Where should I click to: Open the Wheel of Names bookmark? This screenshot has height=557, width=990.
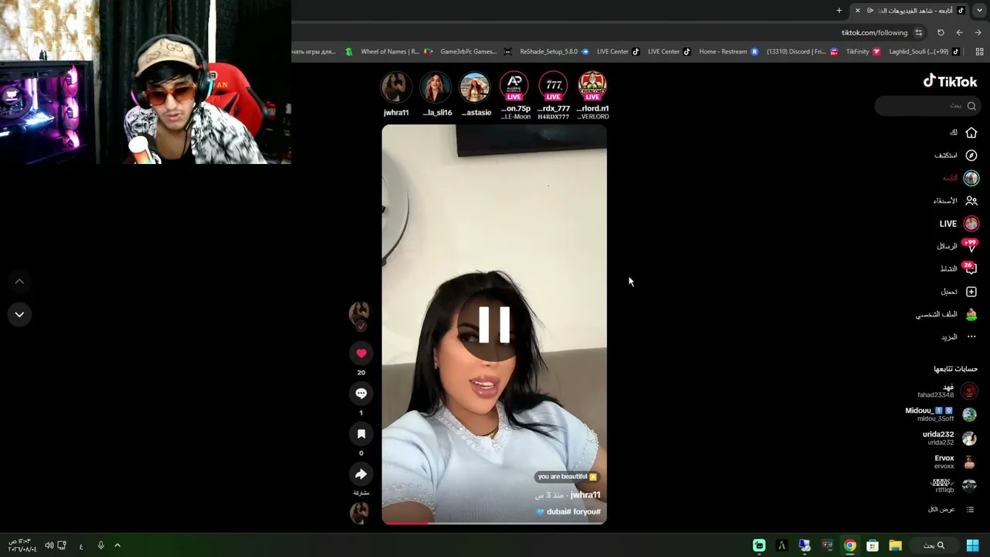(x=383, y=52)
